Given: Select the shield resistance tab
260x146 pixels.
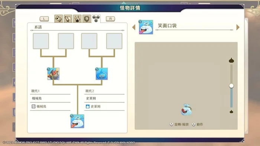Looking at the screenshot, I should click(x=87, y=19).
